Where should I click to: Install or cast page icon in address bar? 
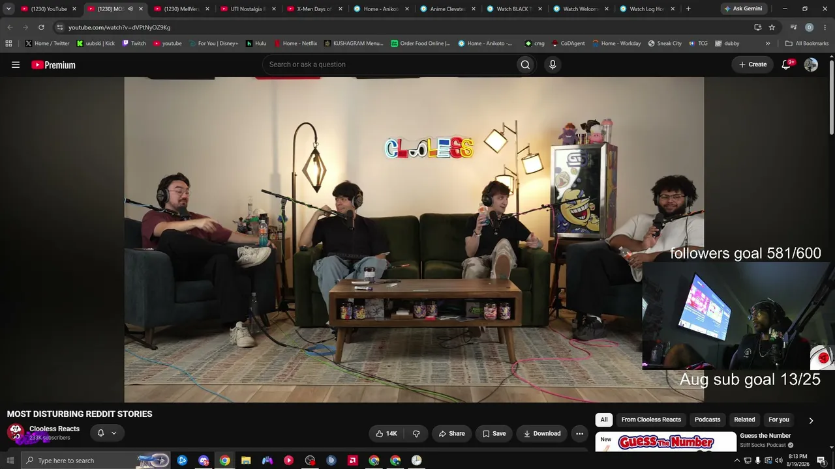point(757,27)
